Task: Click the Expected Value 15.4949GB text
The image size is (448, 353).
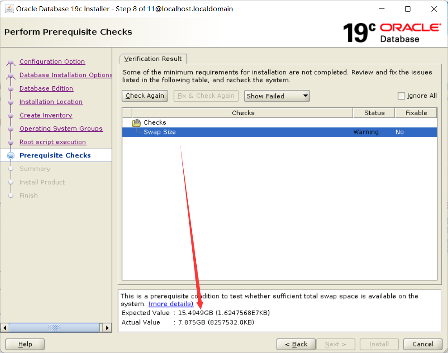Action: point(196,313)
